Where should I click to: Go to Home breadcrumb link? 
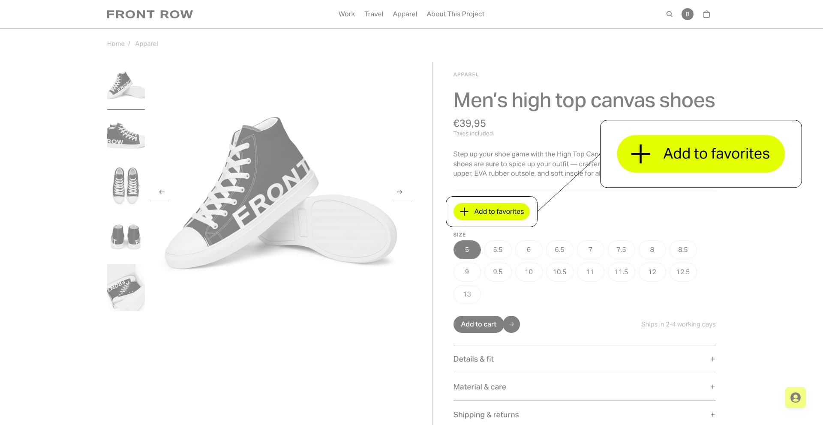pos(116,44)
